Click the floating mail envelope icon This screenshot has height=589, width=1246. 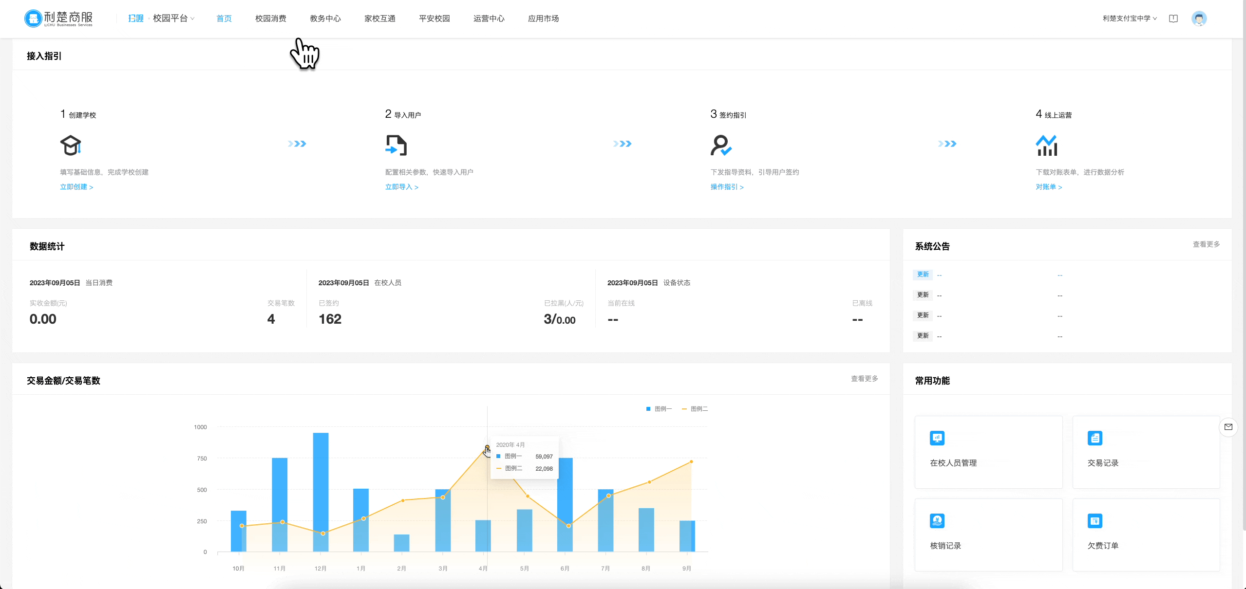pyautogui.click(x=1228, y=427)
